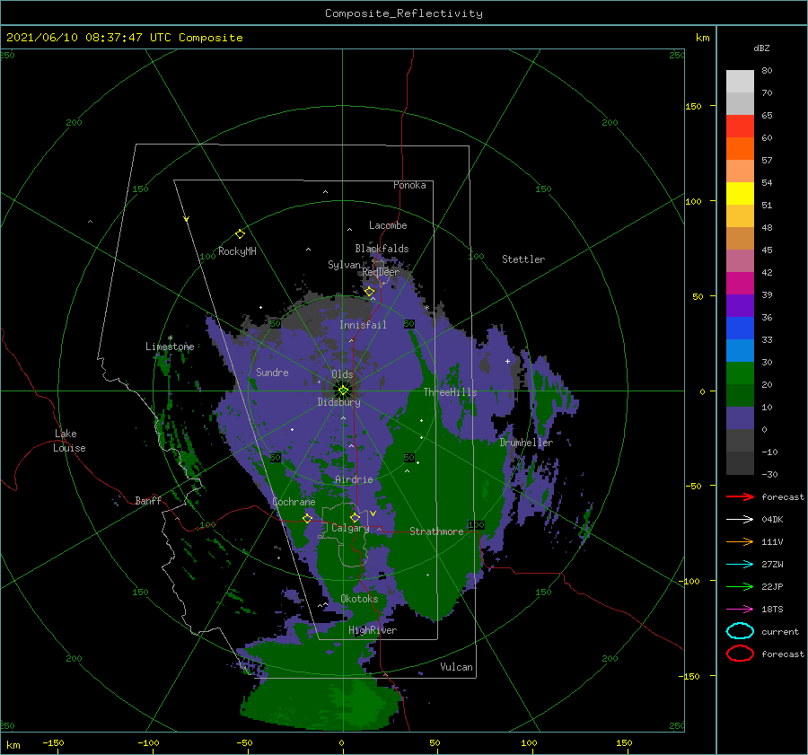Click the Airdrie town label
The width and height of the screenshot is (808, 755).
point(354,479)
